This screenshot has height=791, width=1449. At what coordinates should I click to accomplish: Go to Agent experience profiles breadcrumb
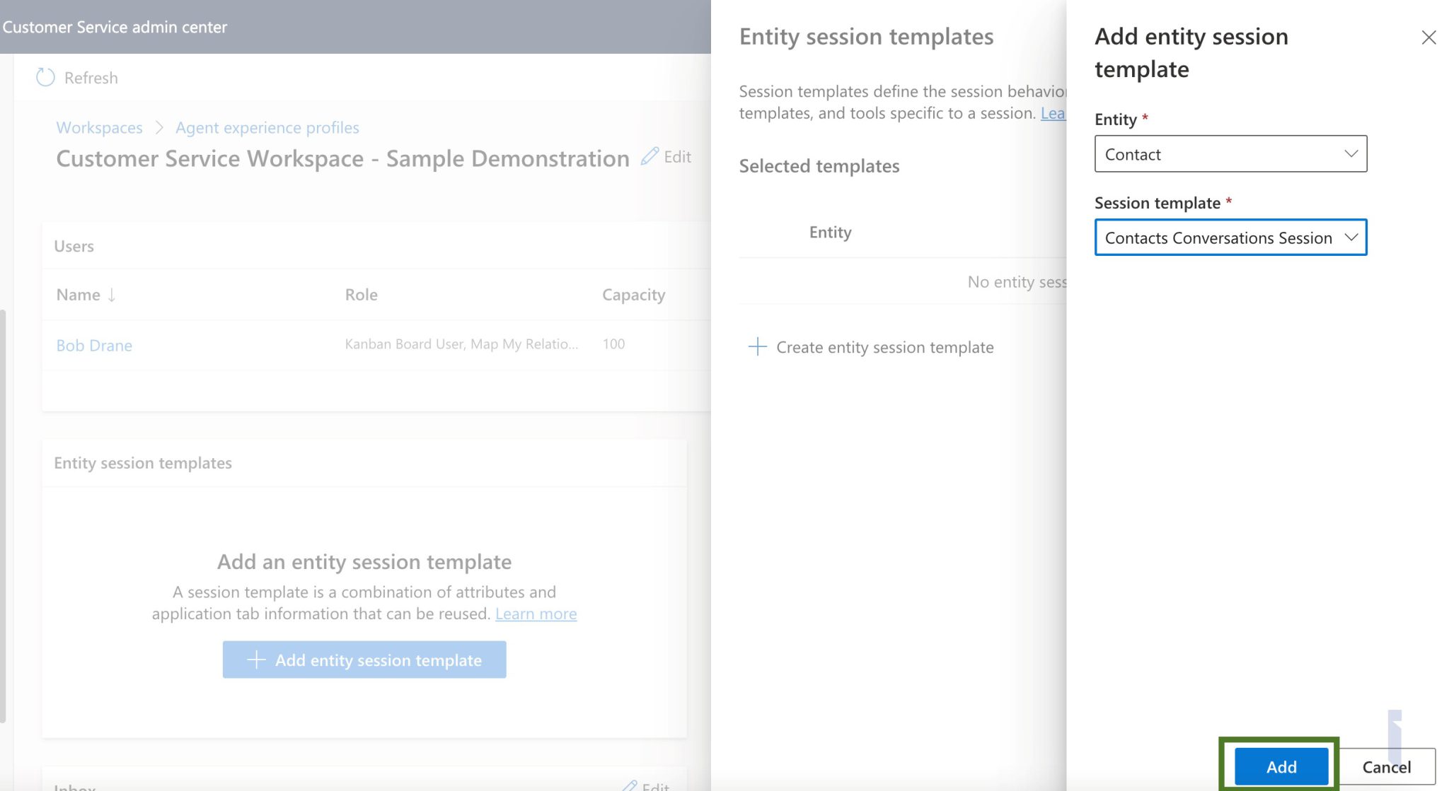267,127
